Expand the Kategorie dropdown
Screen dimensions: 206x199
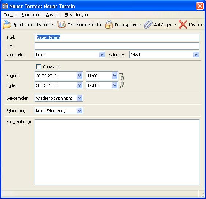coord(102,55)
